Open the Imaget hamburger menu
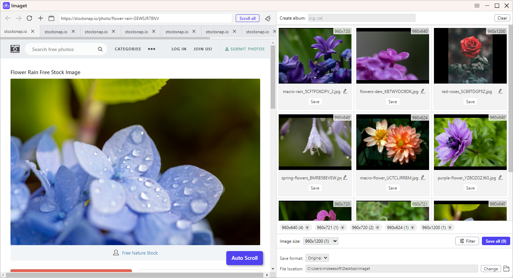The image size is (513, 278). click(477, 6)
